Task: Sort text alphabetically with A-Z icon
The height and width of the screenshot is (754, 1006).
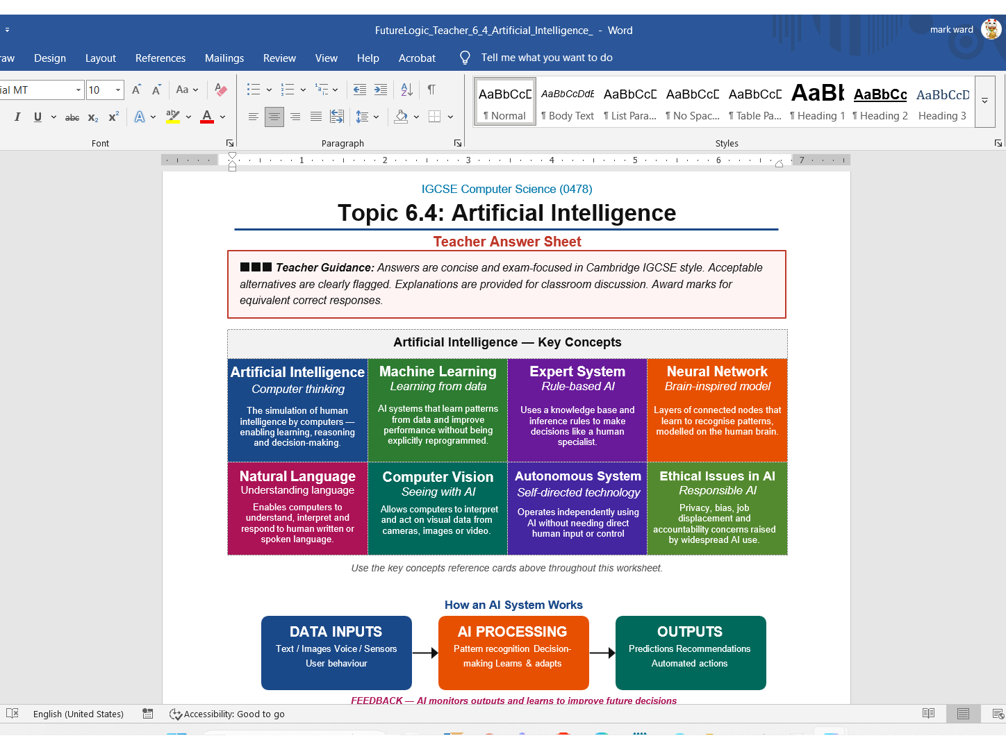Action: [407, 90]
